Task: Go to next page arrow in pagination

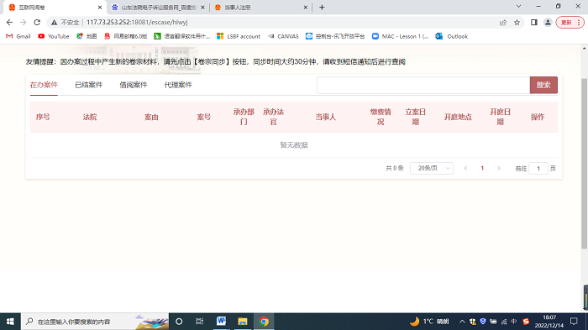Action: [499, 169]
